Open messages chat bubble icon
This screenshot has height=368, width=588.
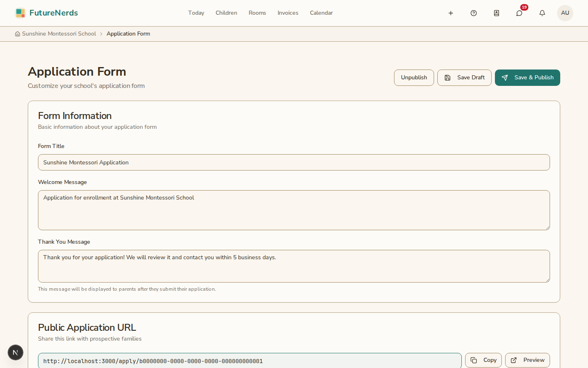click(x=519, y=13)
